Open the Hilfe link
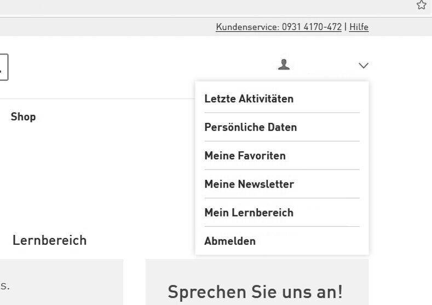 pos(359,27)
